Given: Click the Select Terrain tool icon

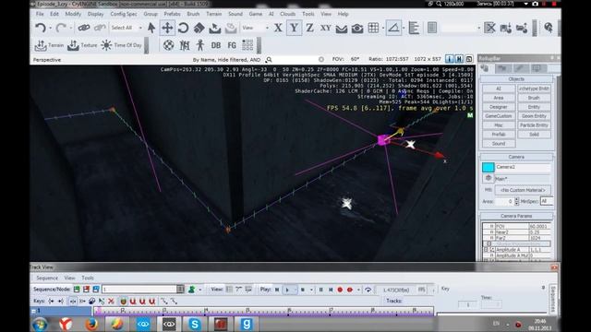Looking at the screenshot, I should pyautogui.click(x=215, y=28).
